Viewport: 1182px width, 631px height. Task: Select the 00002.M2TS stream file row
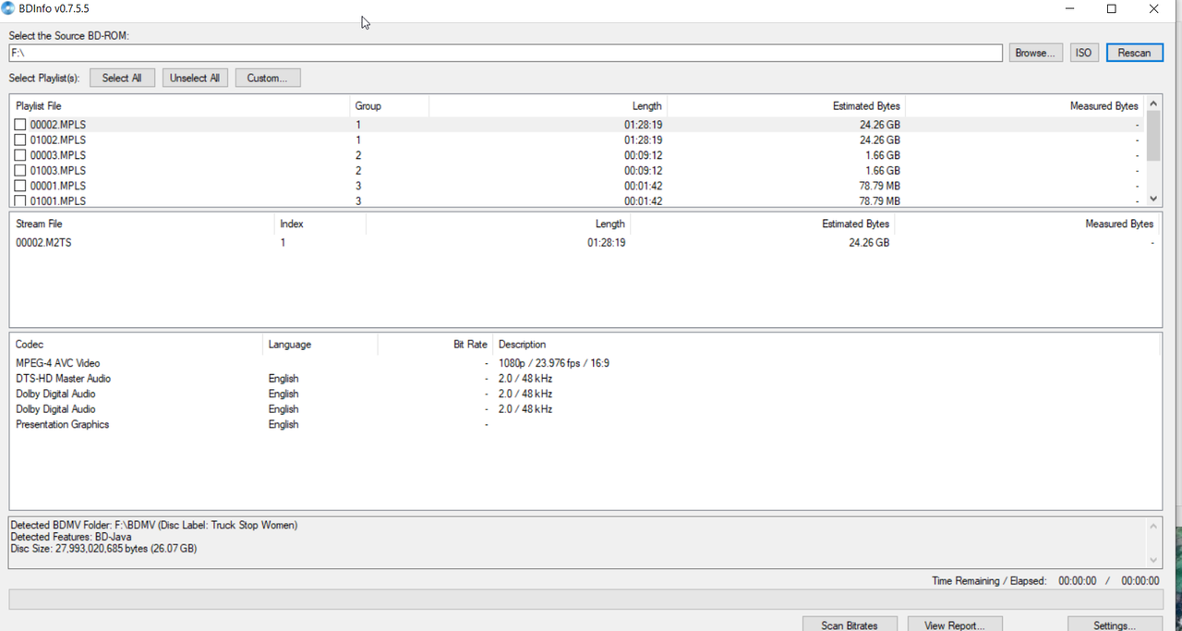point(585,243)
